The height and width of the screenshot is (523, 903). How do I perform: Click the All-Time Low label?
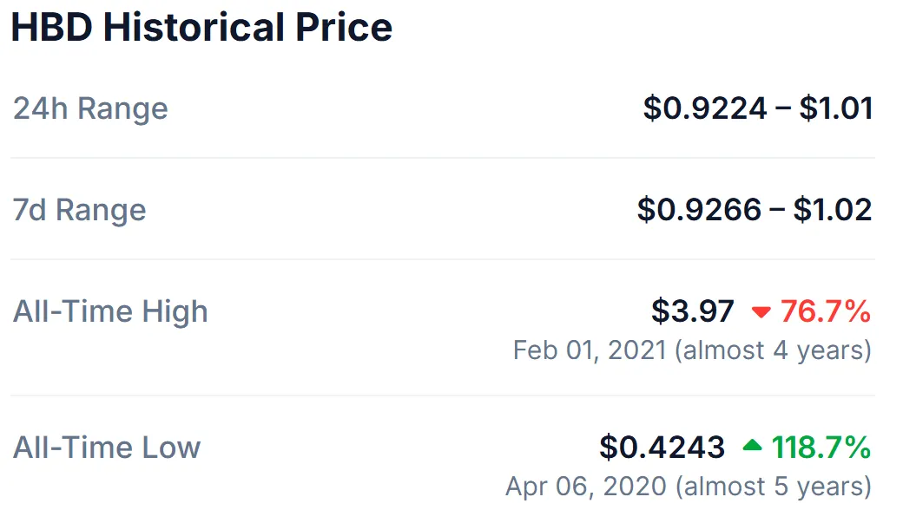[x=107, y=447]
